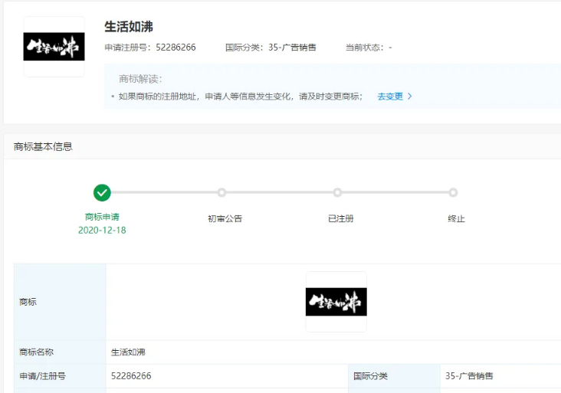
Task: Click the 52286266 table value
Action: click(131, 376)
